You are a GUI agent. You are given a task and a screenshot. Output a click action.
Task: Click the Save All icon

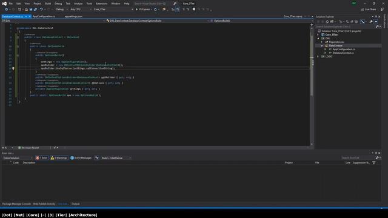pyautogui.click(x=35, y=10)
